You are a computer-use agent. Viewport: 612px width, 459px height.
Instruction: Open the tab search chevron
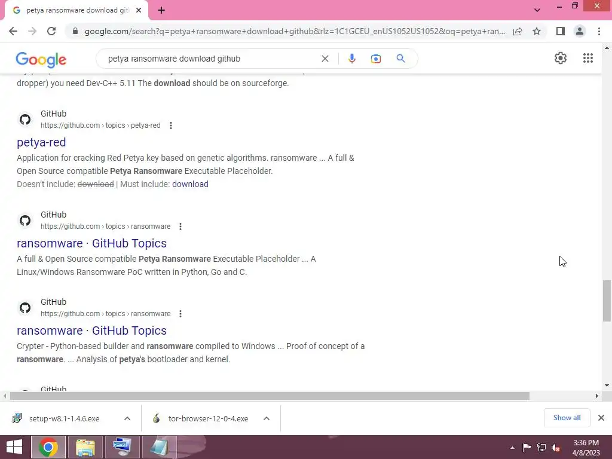(x=537, y=10)
